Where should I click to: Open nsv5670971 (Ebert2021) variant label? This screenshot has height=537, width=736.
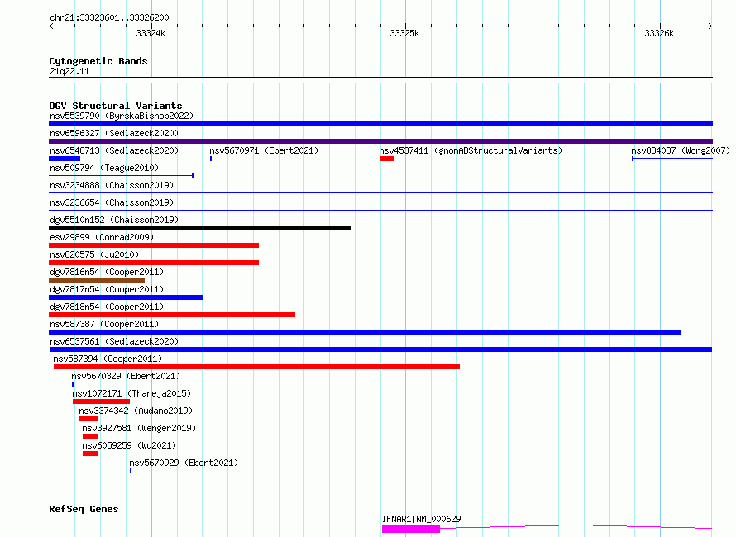(264, 150)
